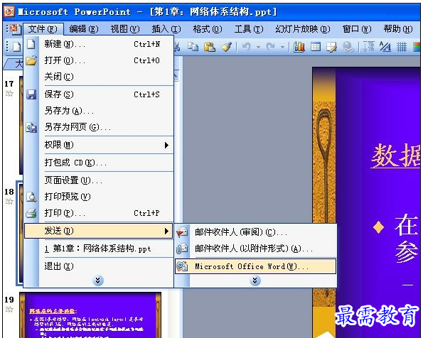Click the Insert Hyperlink globe icon
This screenshot has height=338, width=423.
348,47
